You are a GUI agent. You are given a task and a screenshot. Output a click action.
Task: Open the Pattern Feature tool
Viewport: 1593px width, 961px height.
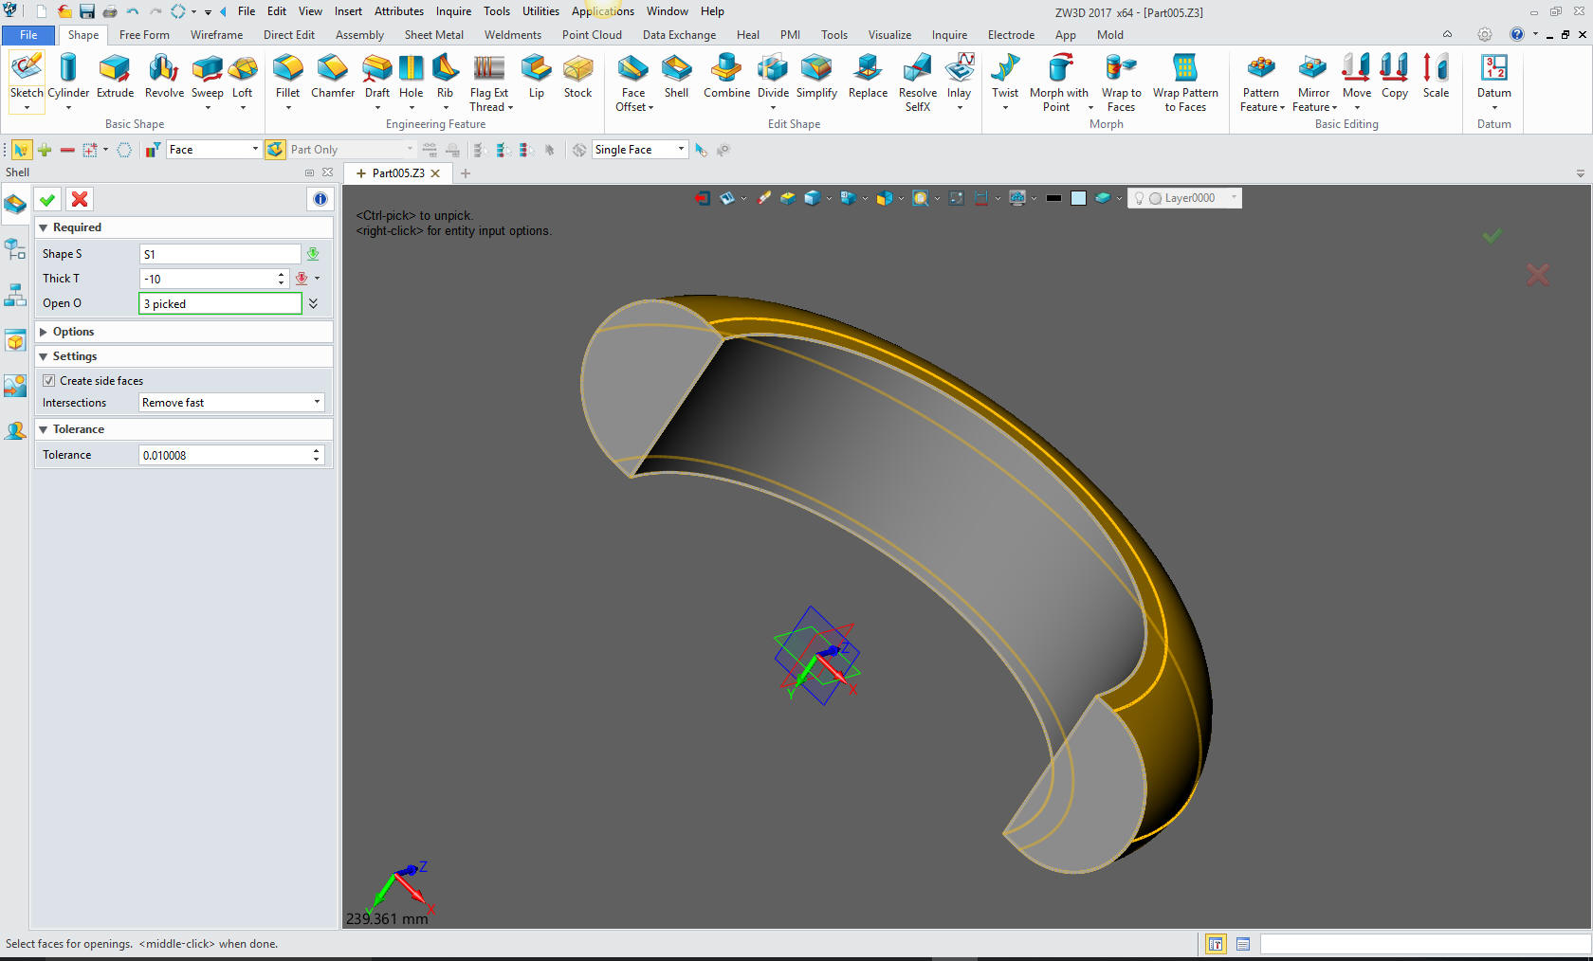point(1261,82)
